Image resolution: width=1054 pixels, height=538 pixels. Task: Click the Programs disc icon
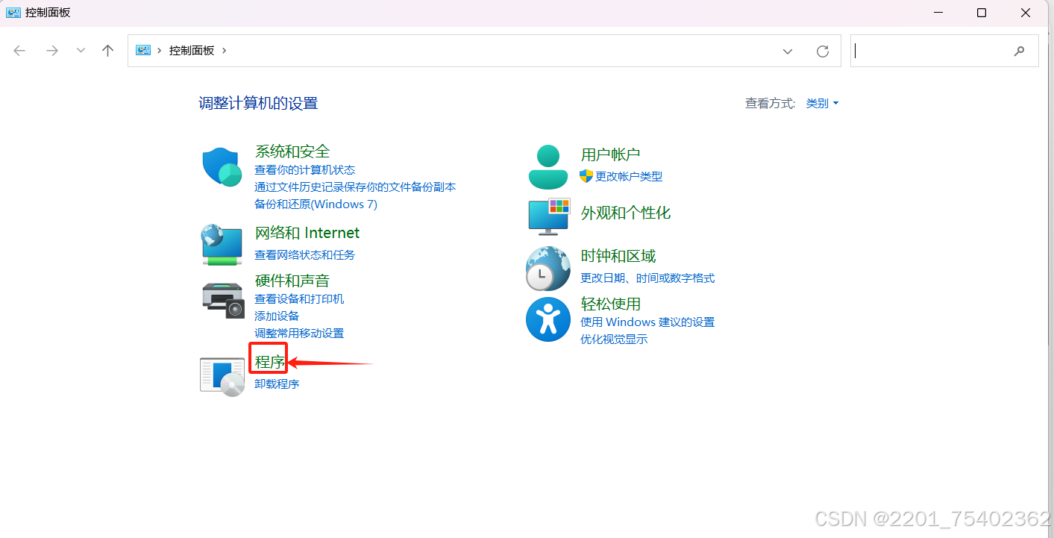click(x=222, y=376)
